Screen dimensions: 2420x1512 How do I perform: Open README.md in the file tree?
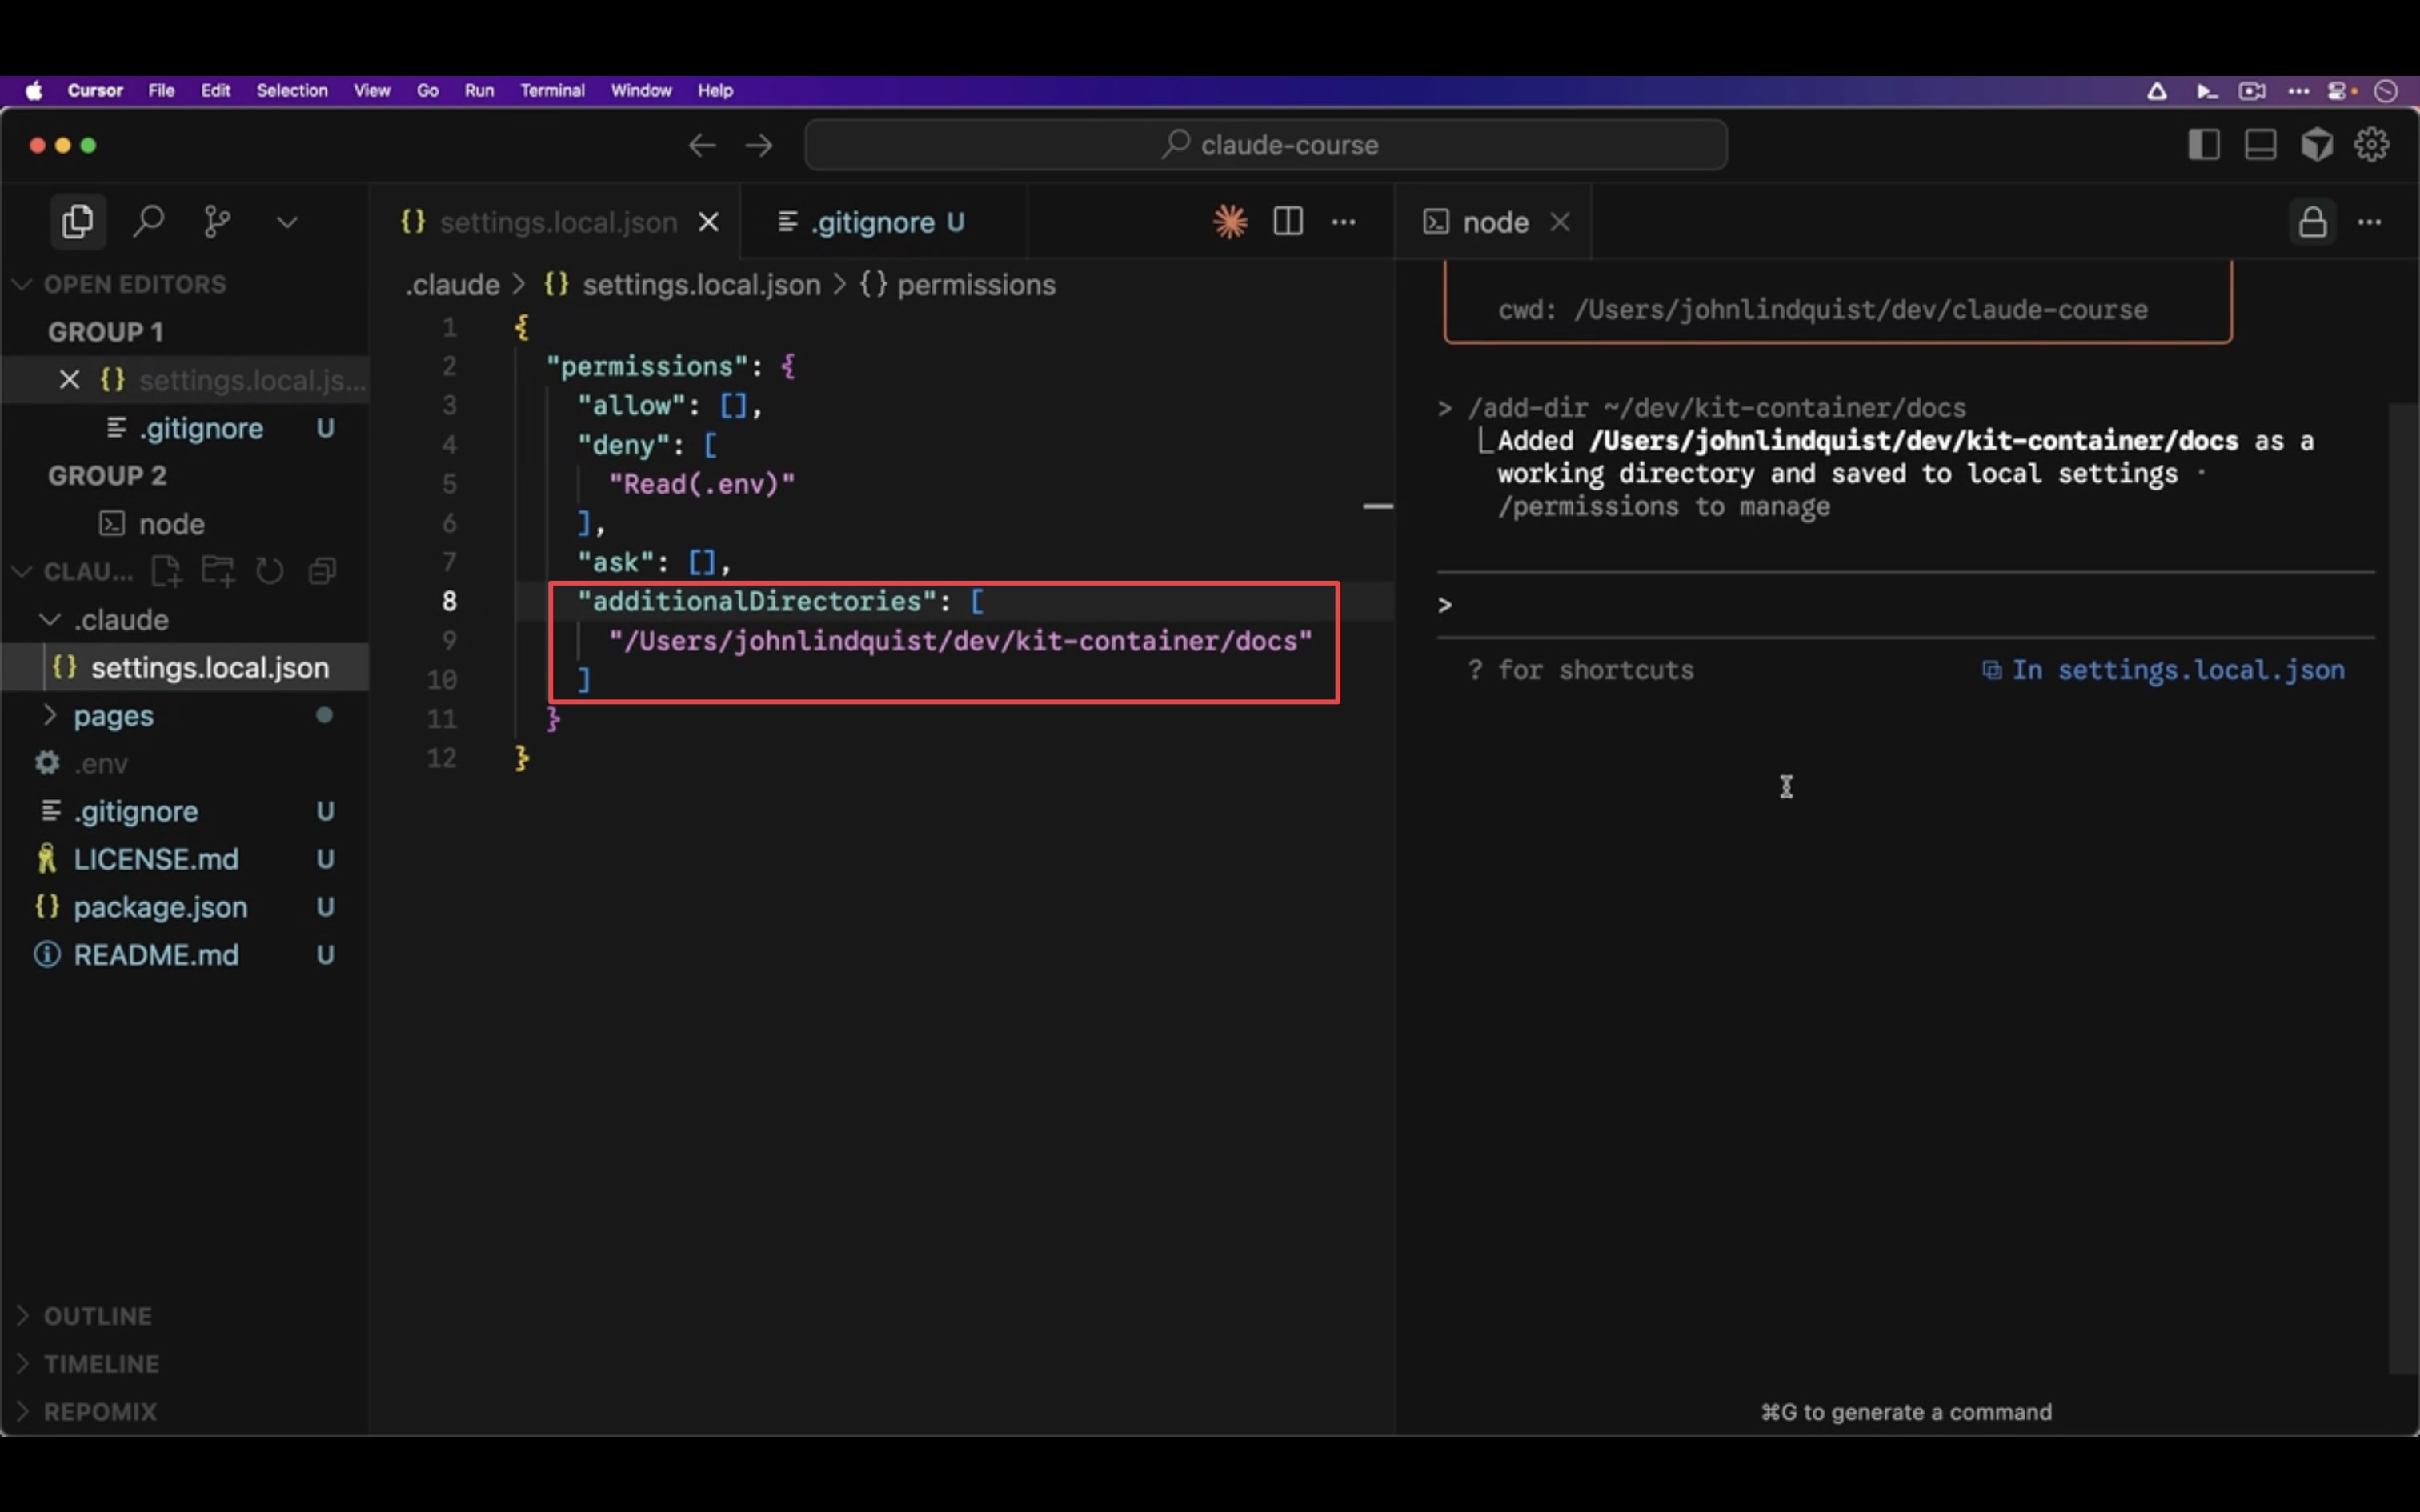pyautogui.click(x=185, y=955)
